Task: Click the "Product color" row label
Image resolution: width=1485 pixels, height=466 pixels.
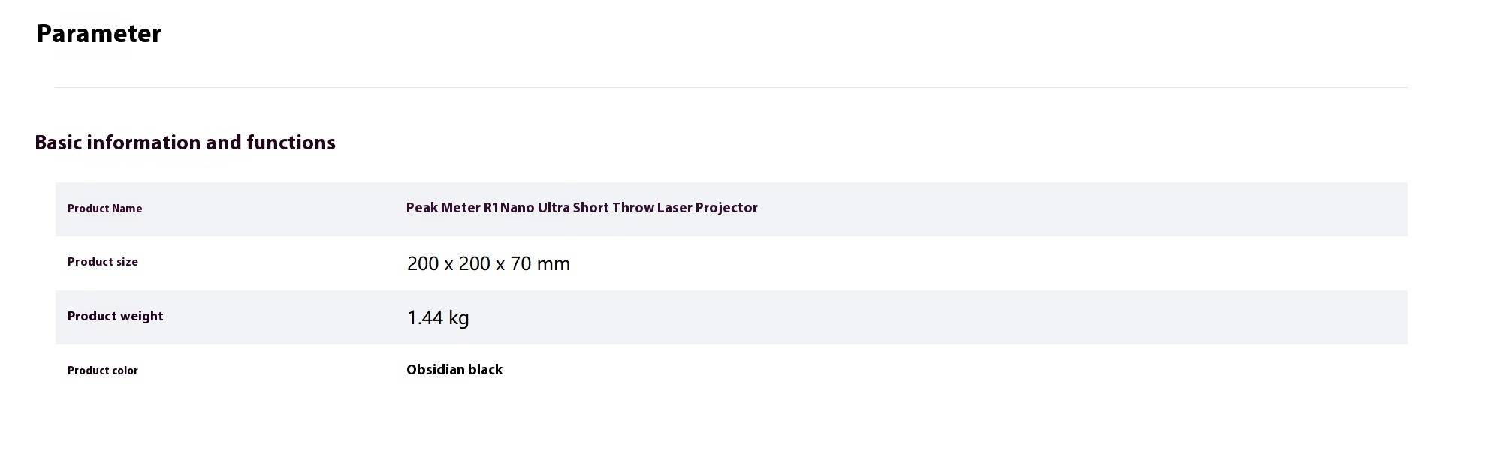Action: pyautogui.click(x=103, y=371)
